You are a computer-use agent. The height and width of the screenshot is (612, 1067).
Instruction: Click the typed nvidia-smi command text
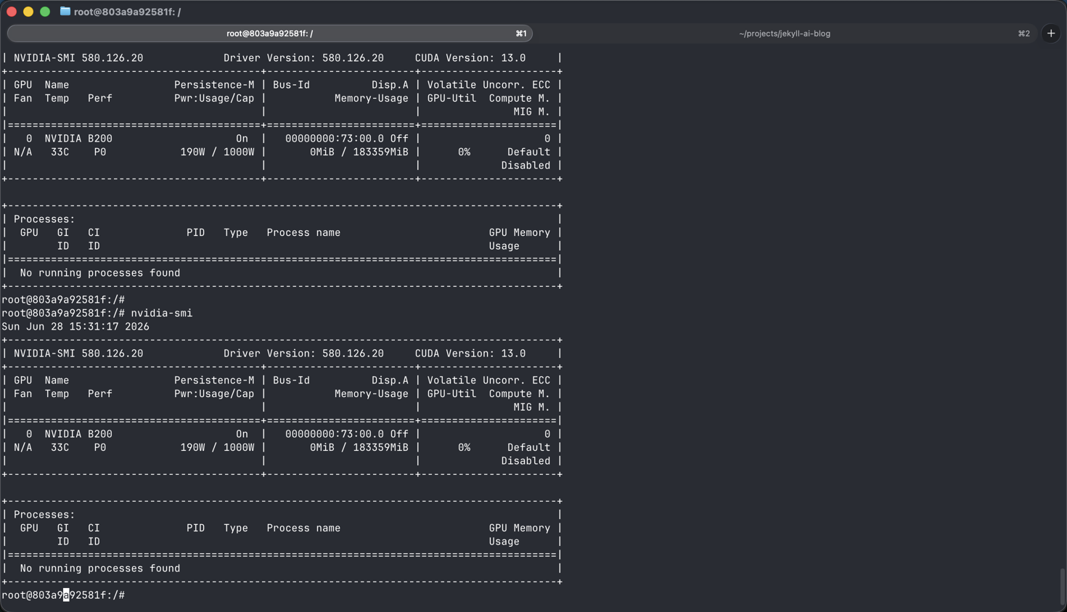pos(162,314)
